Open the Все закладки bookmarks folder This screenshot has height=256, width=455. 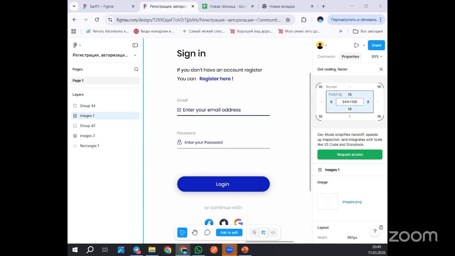click(x=368, y=31)
